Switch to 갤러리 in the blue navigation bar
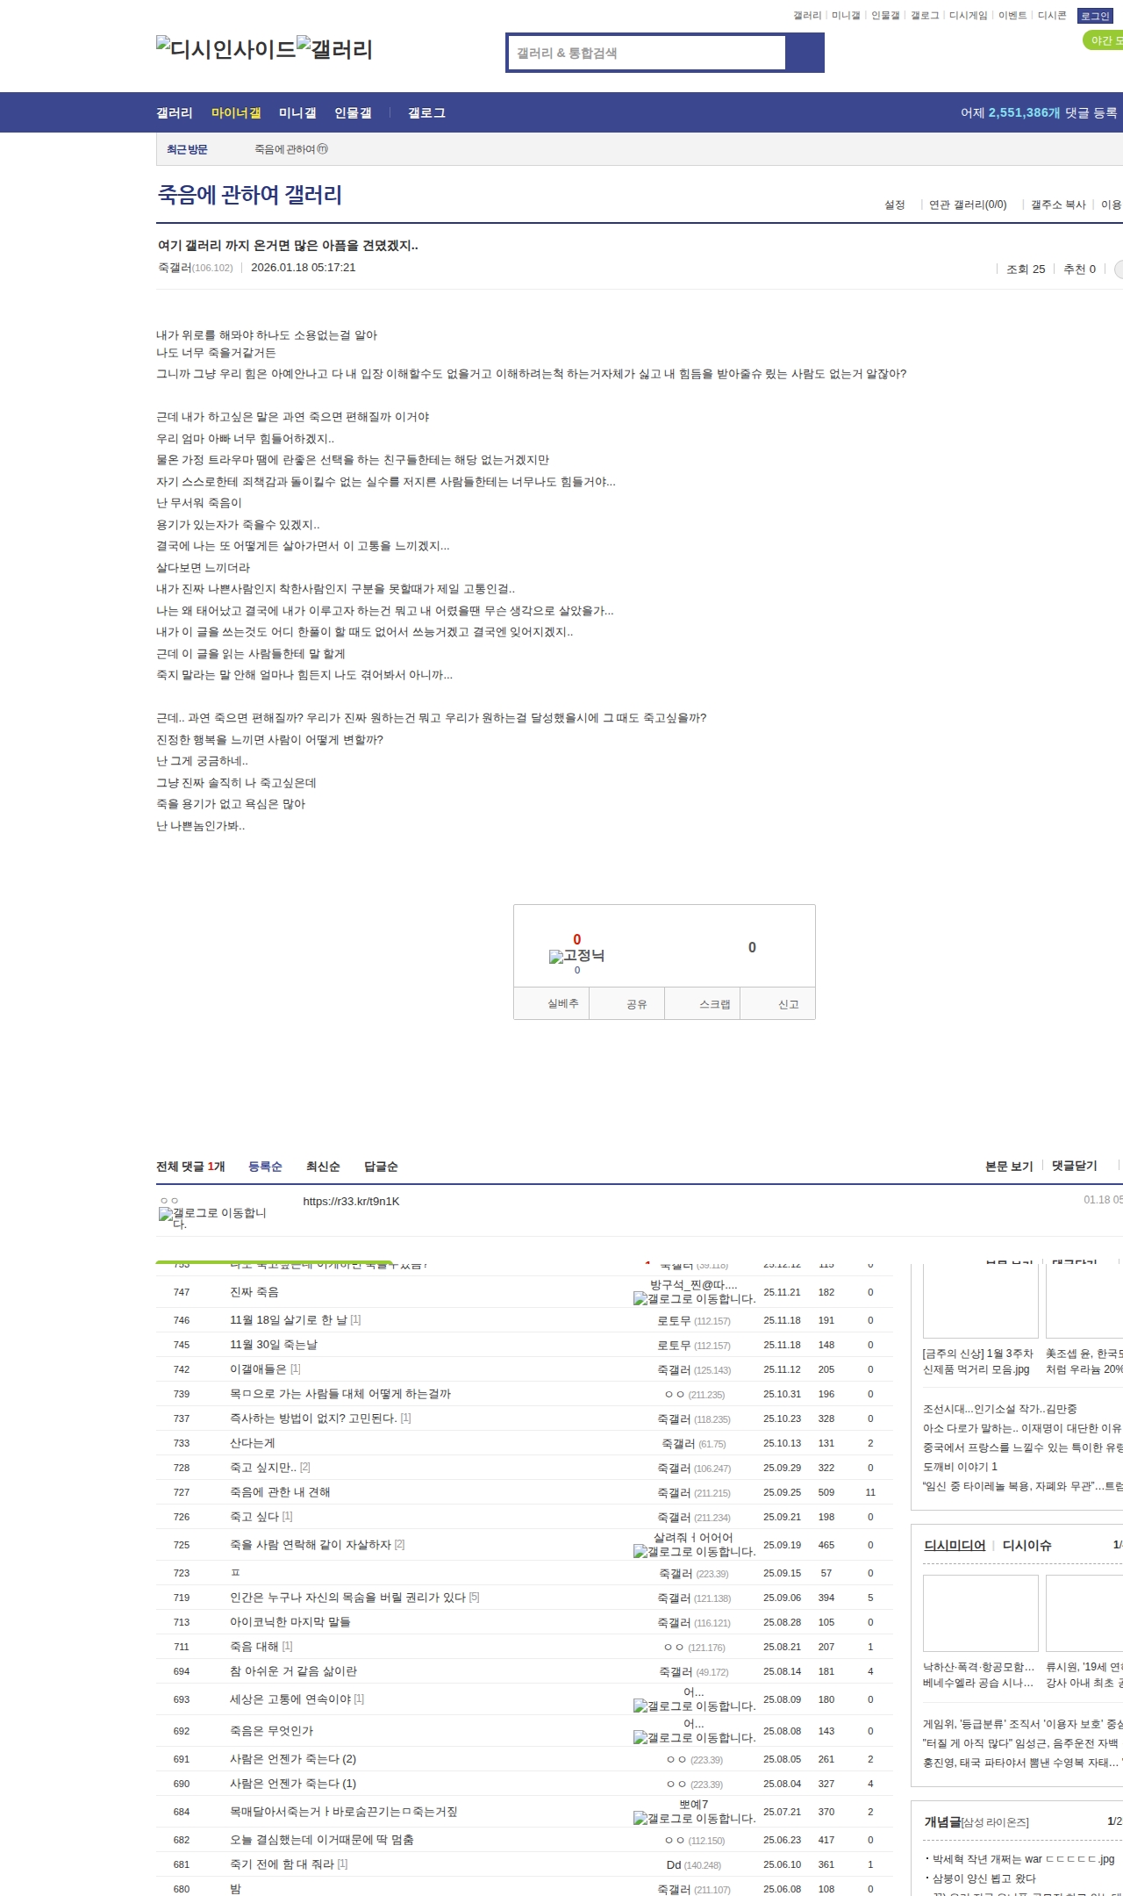 coord(175,112)
